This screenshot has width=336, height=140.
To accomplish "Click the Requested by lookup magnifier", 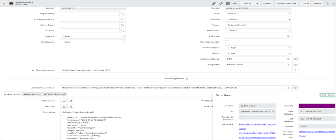I will point(122,13).
